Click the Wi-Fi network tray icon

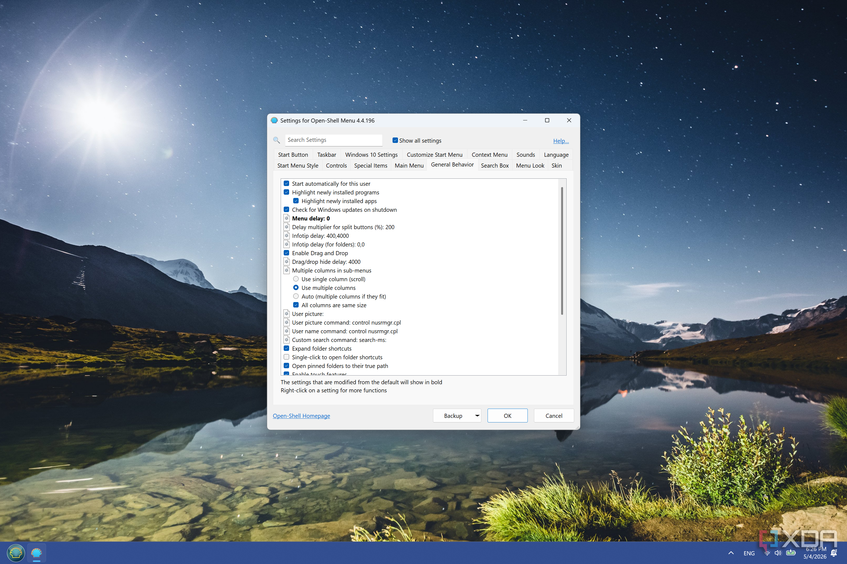(767, 553)
